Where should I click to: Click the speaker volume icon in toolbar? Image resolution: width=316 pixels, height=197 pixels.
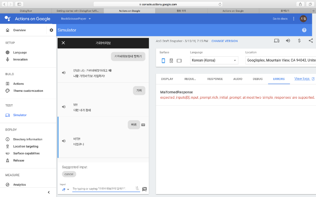288,41
